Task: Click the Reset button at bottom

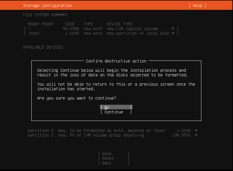Action: point(114,158)
